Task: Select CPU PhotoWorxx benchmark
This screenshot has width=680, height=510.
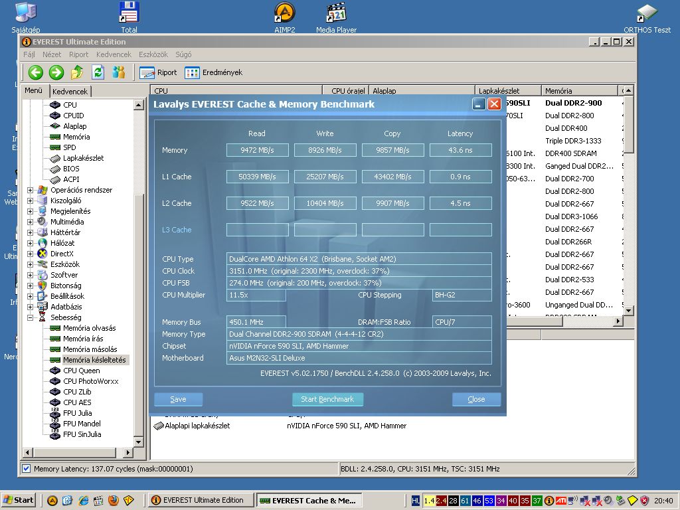Action: pos(90,381)
